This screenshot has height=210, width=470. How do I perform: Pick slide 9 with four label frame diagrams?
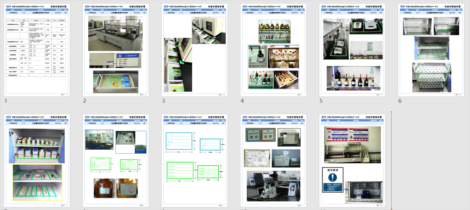coord(194,161)
